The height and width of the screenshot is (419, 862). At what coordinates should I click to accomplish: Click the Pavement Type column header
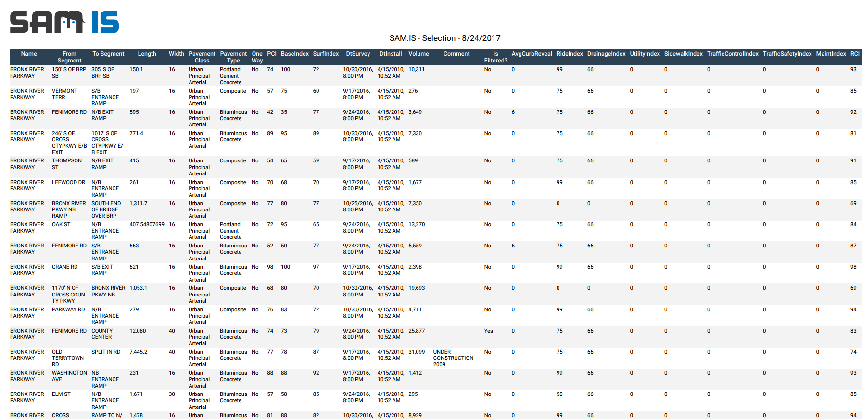pyautogui.click(x=233, y=57)
